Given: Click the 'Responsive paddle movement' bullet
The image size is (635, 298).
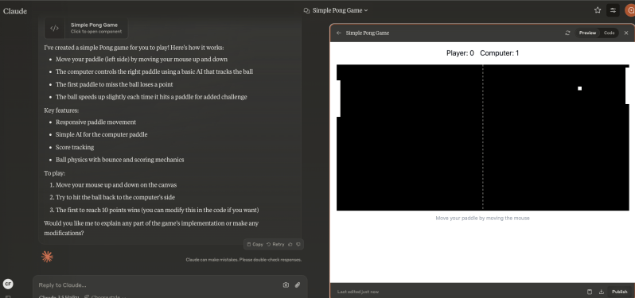Looking at the screenshot, I should [96, 122].
